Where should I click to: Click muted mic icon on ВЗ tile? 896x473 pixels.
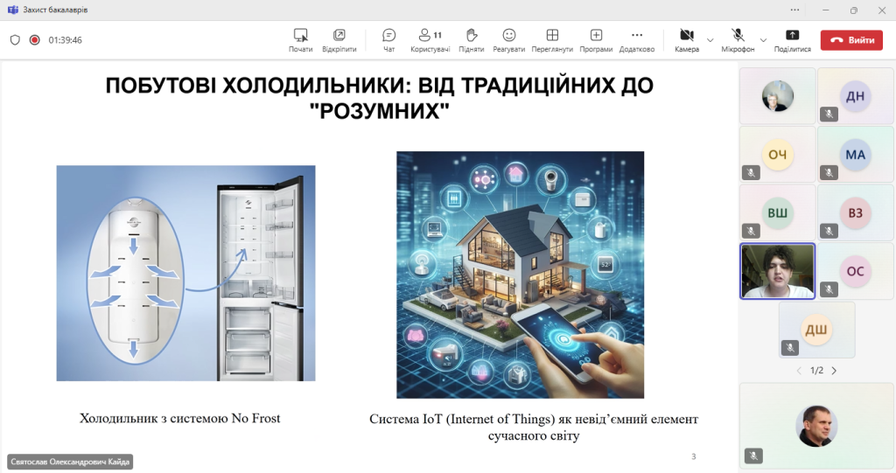(829, 231)
